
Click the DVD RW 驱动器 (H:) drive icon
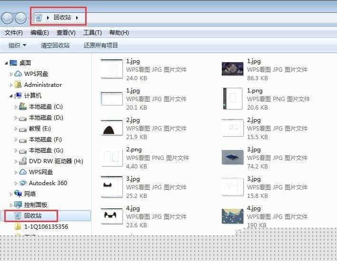(x=23, y=161)
